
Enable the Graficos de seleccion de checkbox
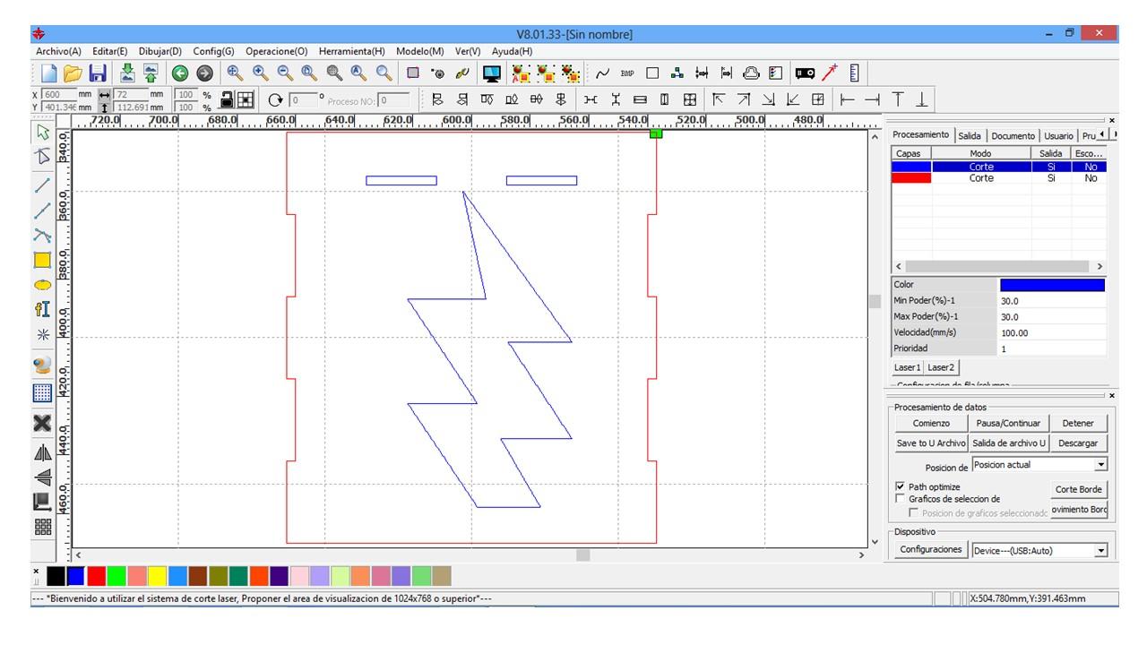(x=901, y=498)
